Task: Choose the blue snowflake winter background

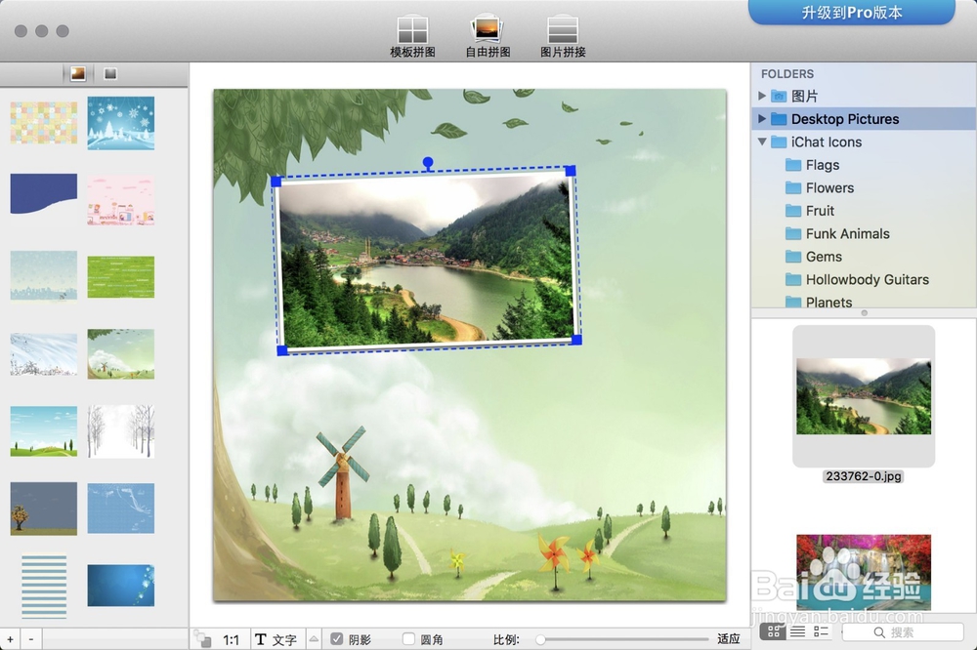Action: tap(121, 123)
